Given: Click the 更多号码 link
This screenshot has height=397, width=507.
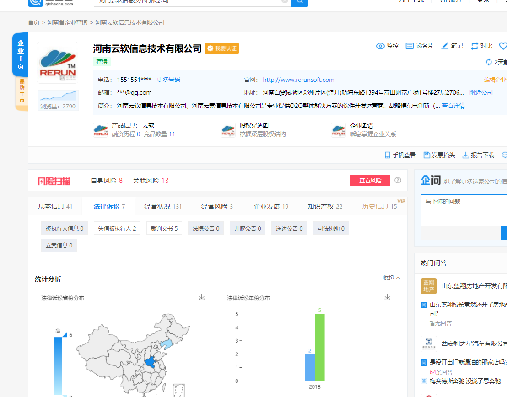Looking at the screenshot, I should coord(168,80).
